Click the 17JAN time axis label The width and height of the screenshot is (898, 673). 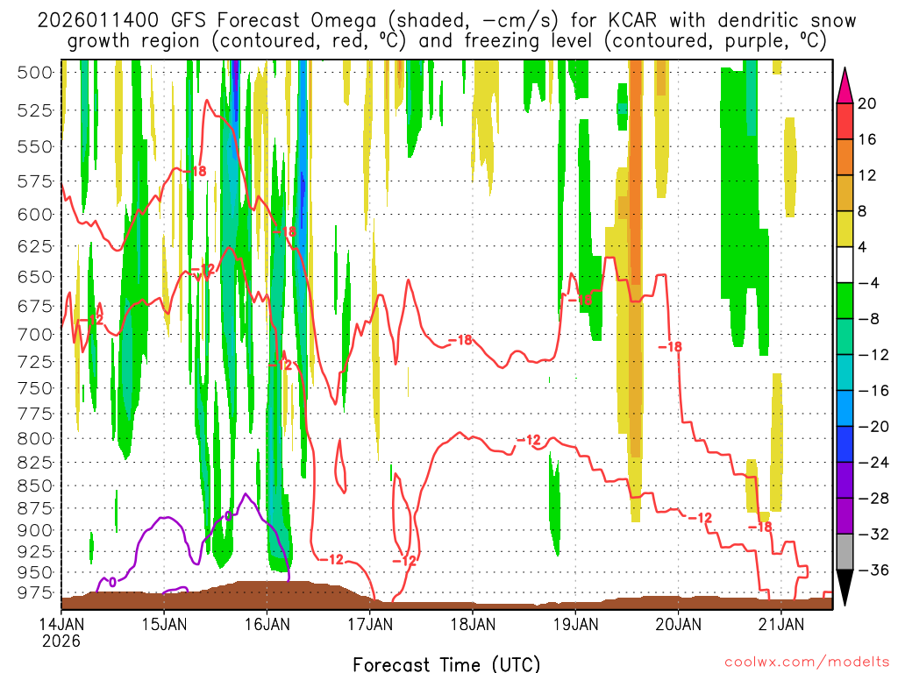tap(370, 624)
